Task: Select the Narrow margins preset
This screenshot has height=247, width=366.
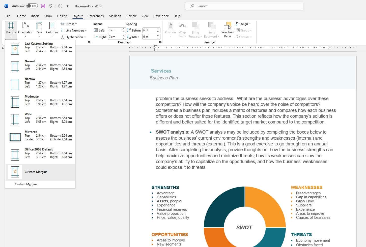Action: [40, 83]
